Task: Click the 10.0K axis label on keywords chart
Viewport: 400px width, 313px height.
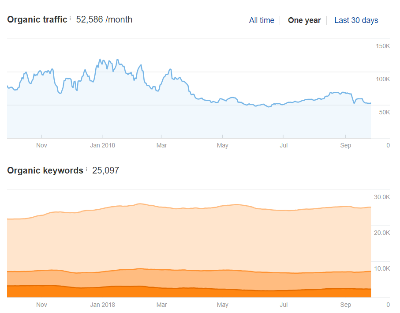Action: click(382, 268)
